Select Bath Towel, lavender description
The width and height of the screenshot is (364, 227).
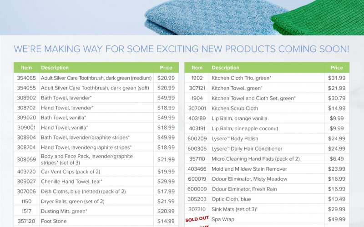[x=66, y=98]
